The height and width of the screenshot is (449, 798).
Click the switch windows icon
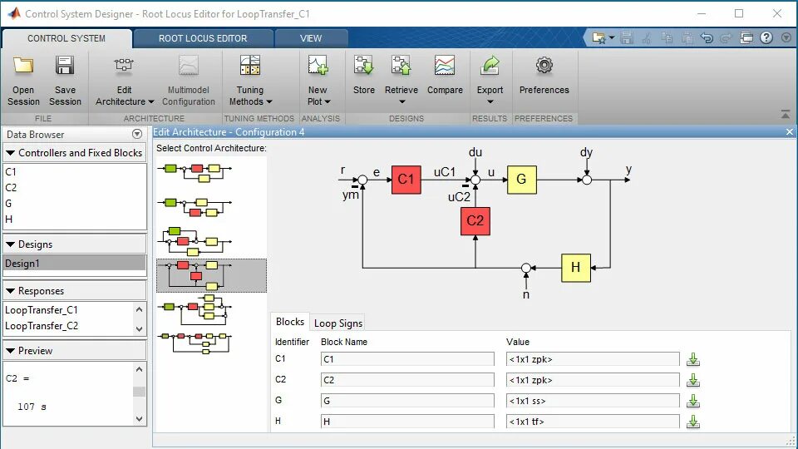pyautogui.click(x=746, y=37)
